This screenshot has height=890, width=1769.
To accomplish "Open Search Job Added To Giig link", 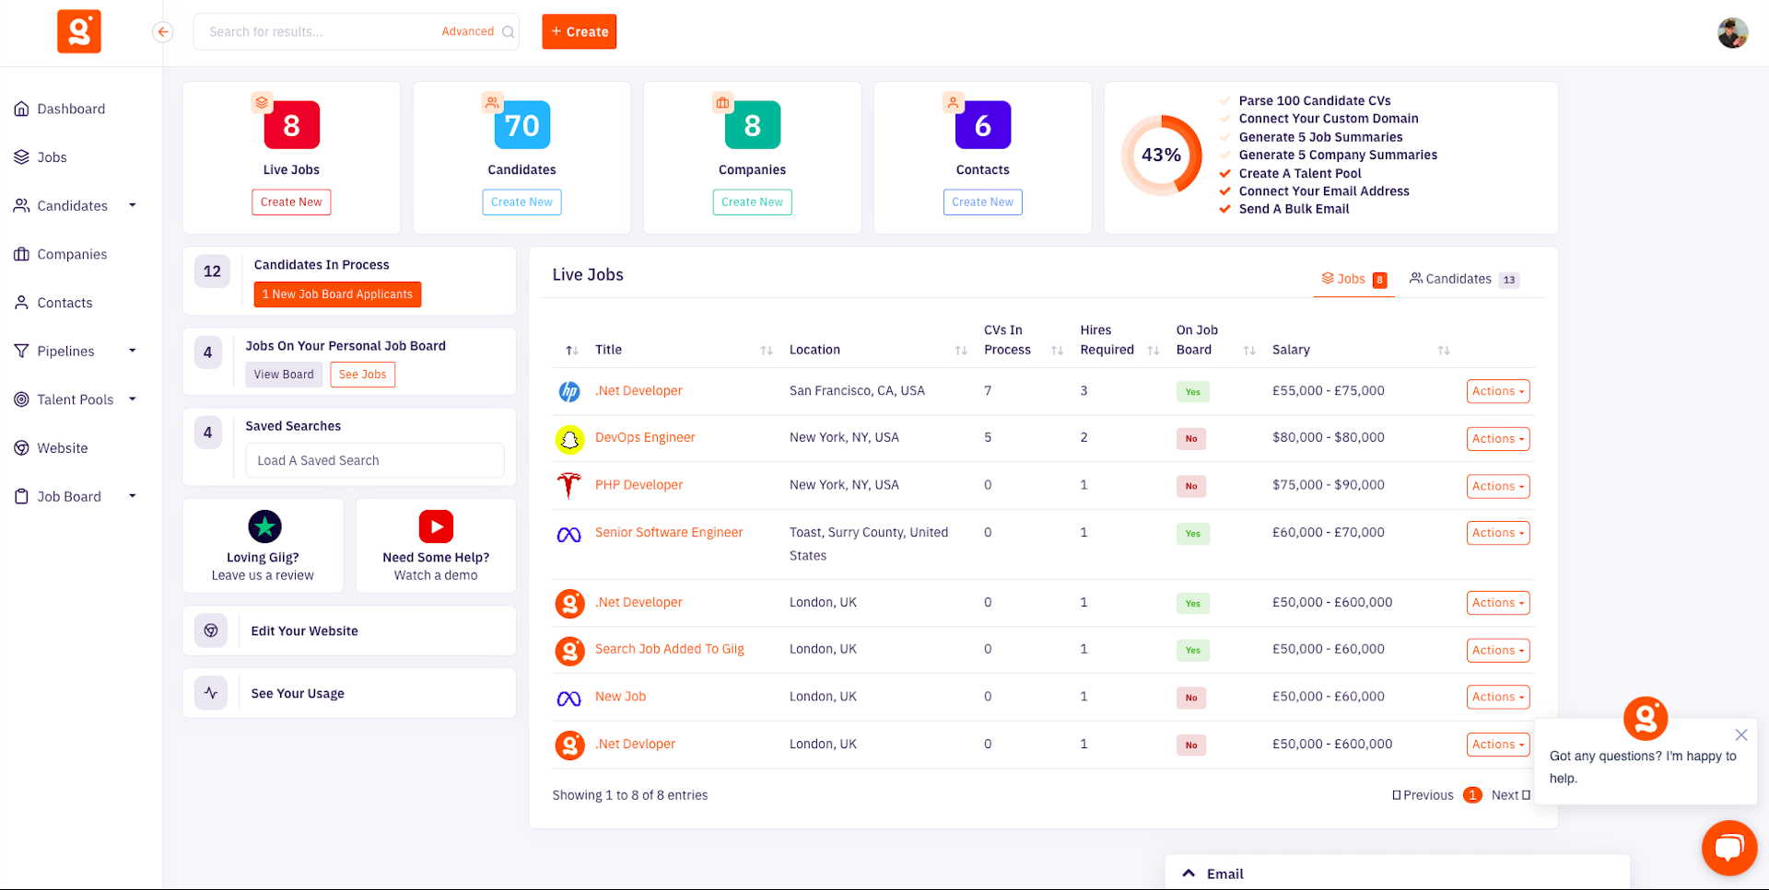I will point(670,649).
